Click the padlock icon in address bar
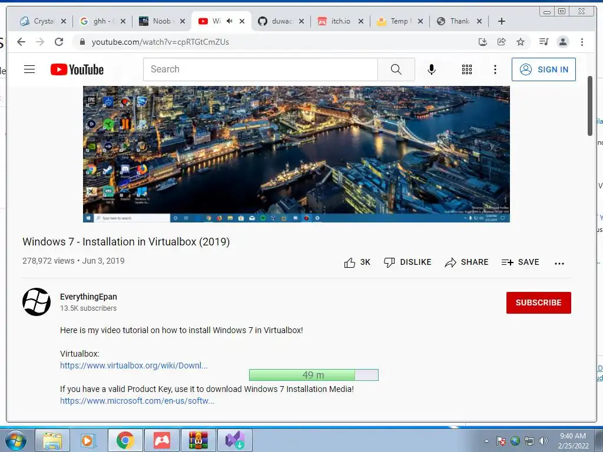Image resolution: width=603 pixels, height=452 pixels. (x=82, y=42)
